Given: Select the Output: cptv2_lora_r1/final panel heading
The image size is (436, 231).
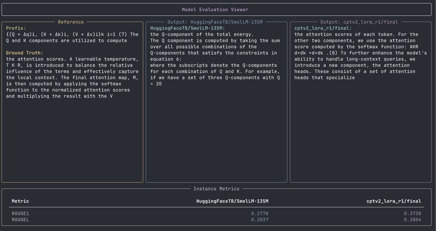Looking at the screenshot, I should [359, 22].
